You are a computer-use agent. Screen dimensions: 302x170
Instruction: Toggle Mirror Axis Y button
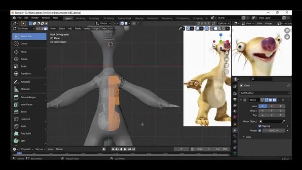click(272, 106)
